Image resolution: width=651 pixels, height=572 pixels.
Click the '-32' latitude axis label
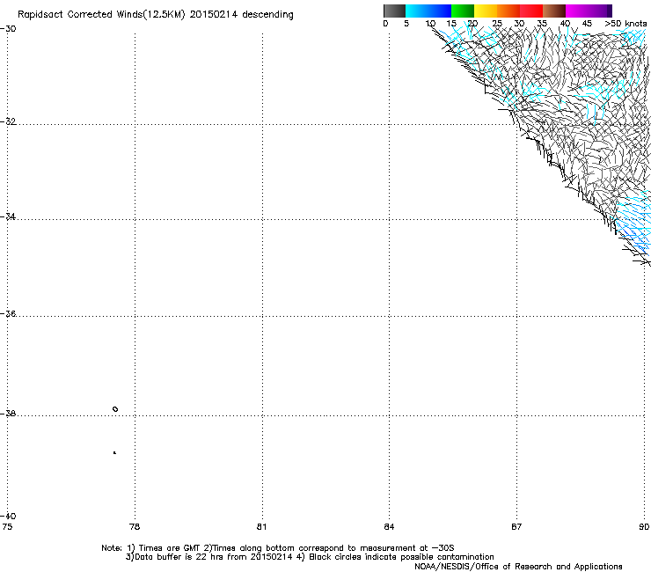tap(8, 121)
